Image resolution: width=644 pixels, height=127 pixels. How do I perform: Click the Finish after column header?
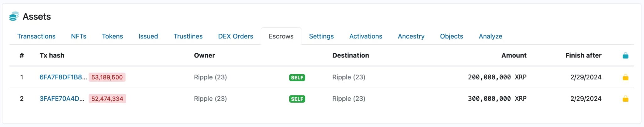point(583,55)
